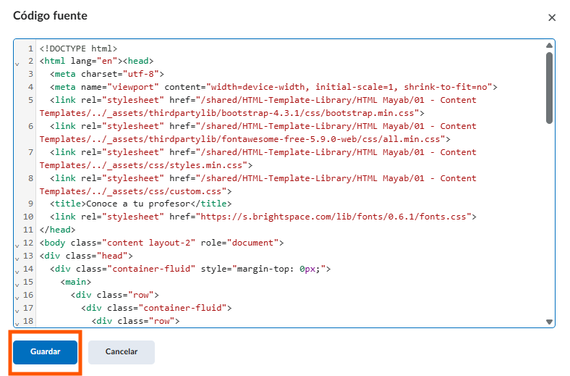Fold the row div at line 18
Image resolution: width=570 pixels, height=376 pixels.
(17, 322)
